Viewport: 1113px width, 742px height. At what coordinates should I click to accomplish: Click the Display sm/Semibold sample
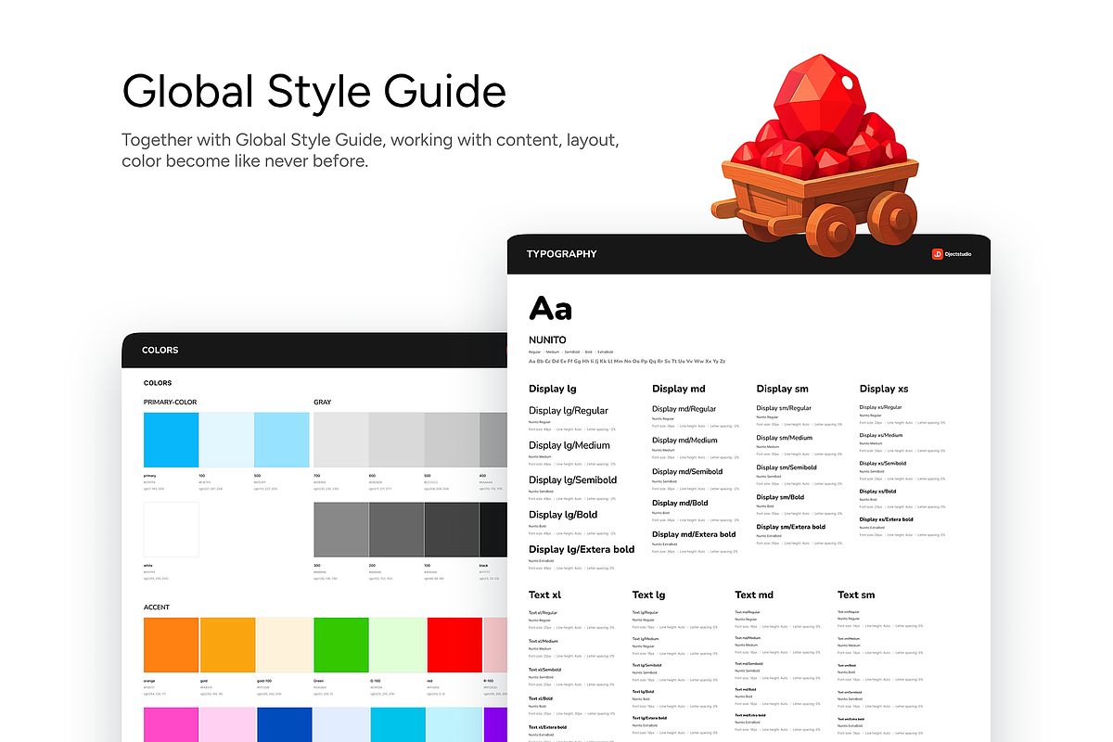click(x=787, y=467)
